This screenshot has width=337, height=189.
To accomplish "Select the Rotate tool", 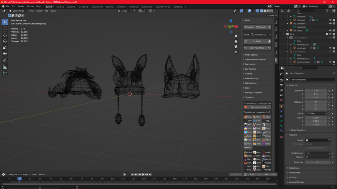I will coord(5,41).
